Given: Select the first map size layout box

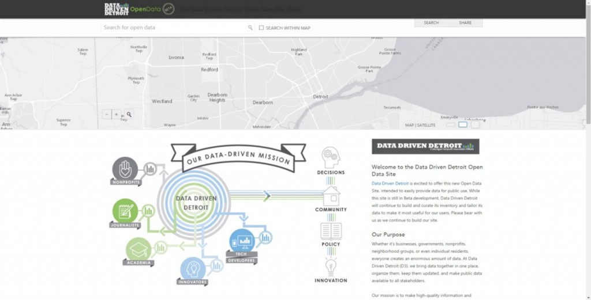Looking at the screenshot, I should coord(451,125).
